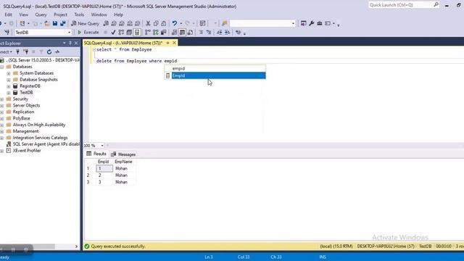Expand the System Databases node
This screenshot has height=261, width=464.
point(9,73)
